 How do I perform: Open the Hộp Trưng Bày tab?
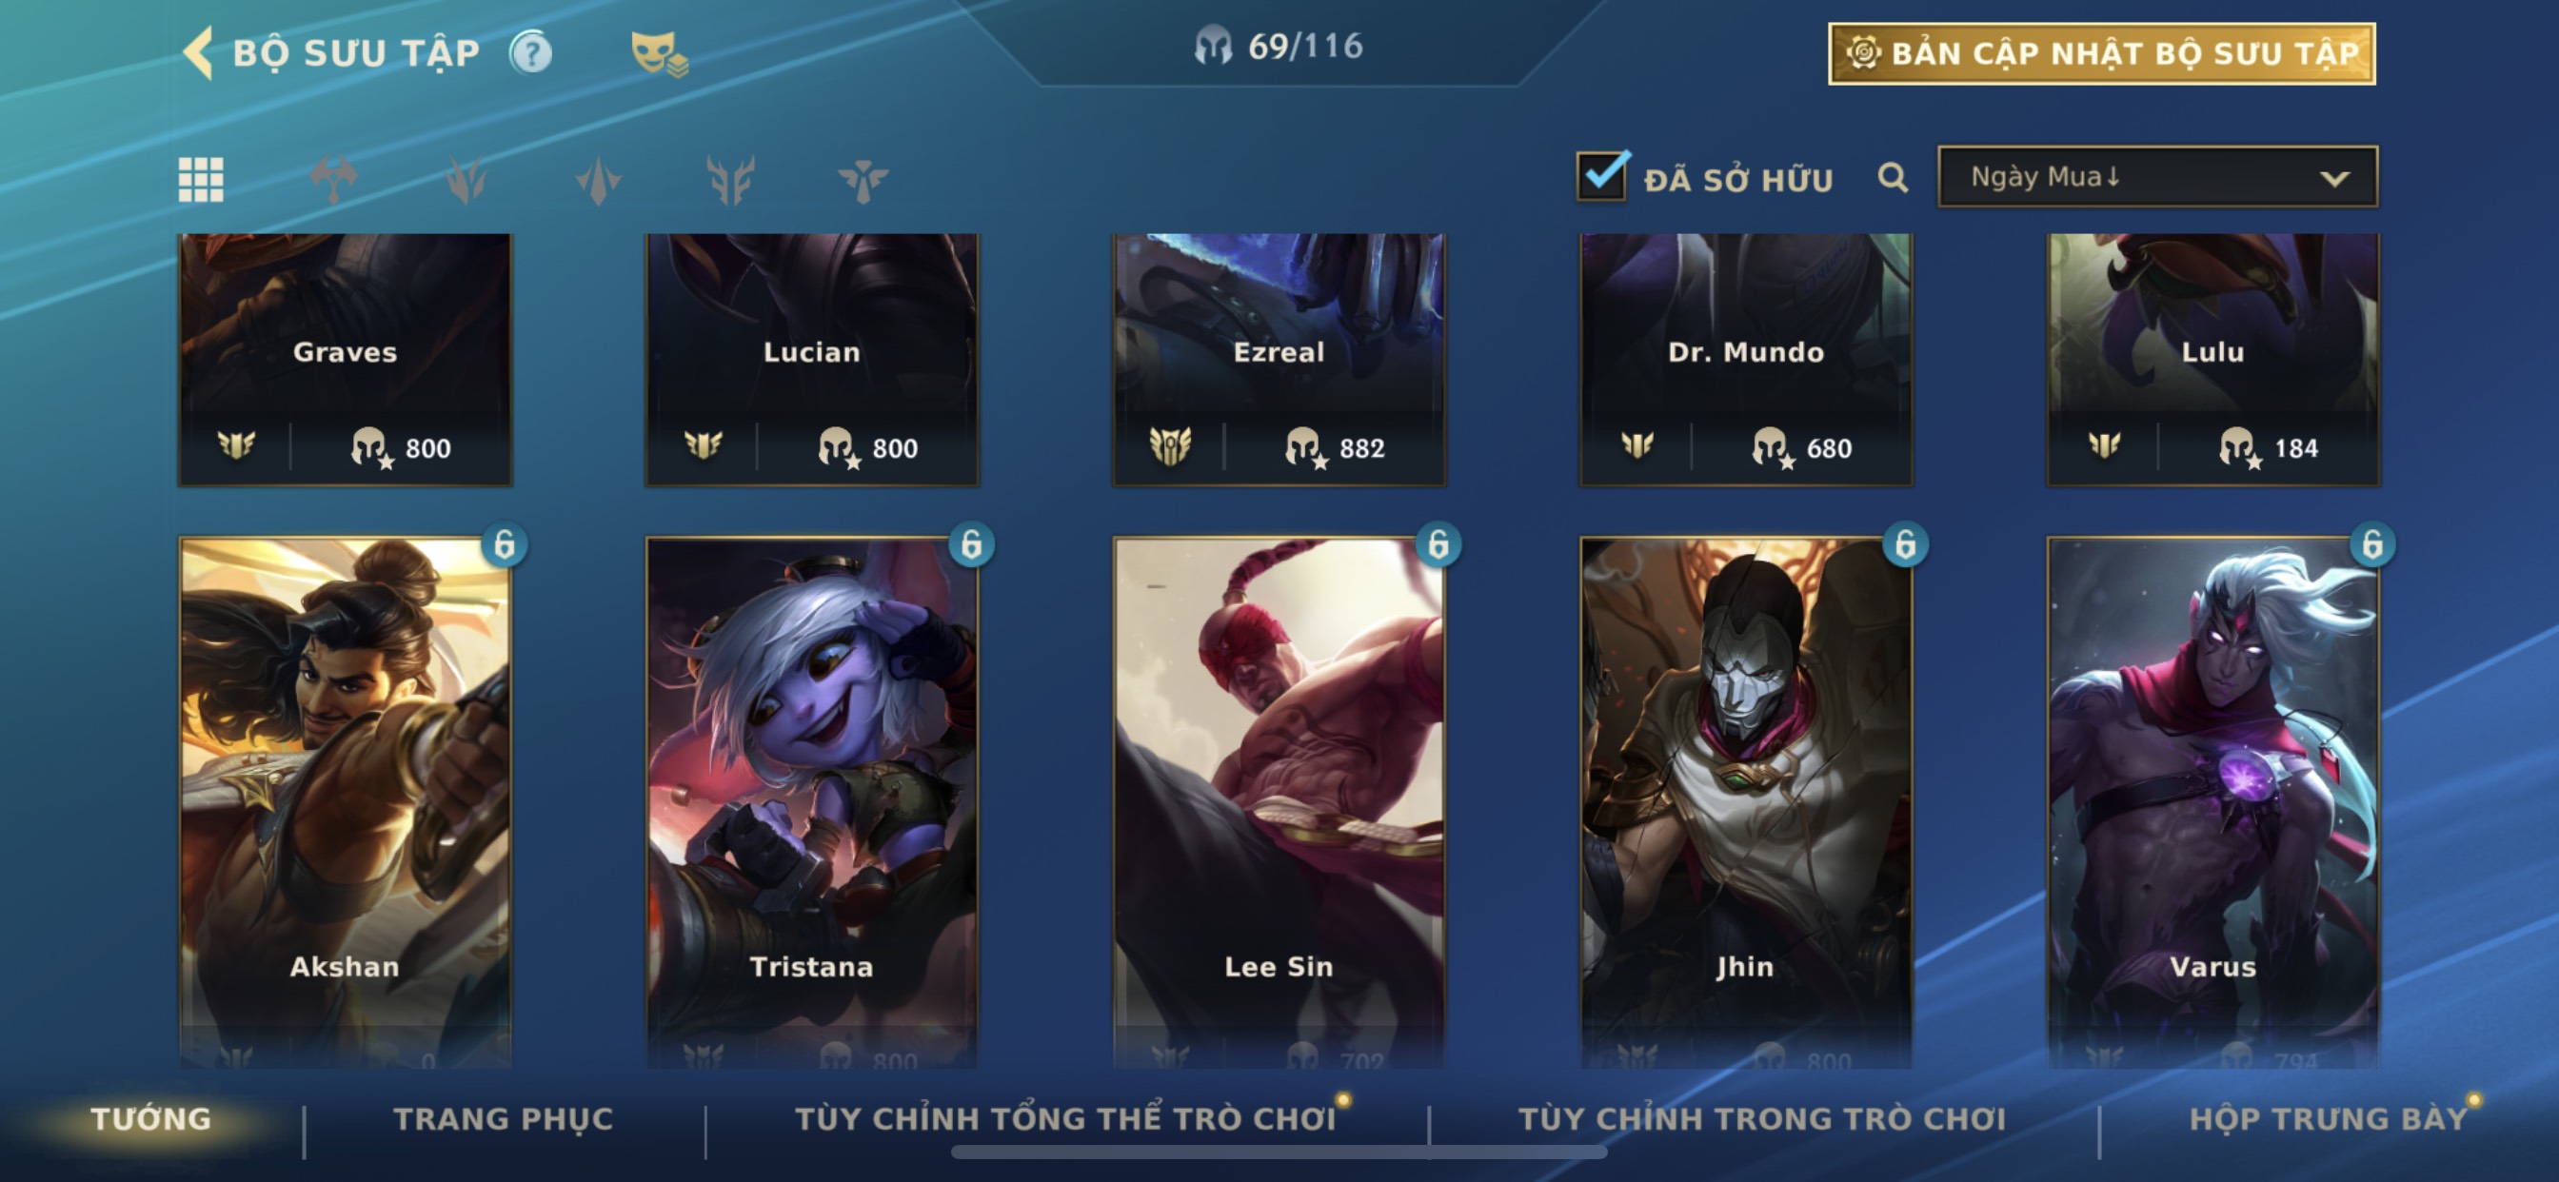click(x=2328, y=1118)
